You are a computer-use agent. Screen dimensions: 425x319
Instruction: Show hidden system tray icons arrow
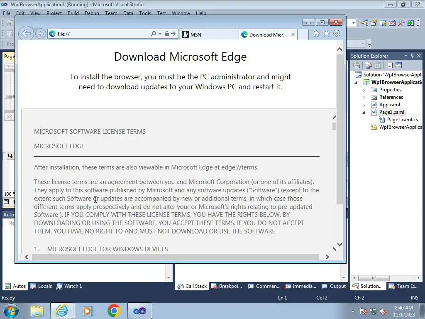pyautogui.click(x=353, y=311)
